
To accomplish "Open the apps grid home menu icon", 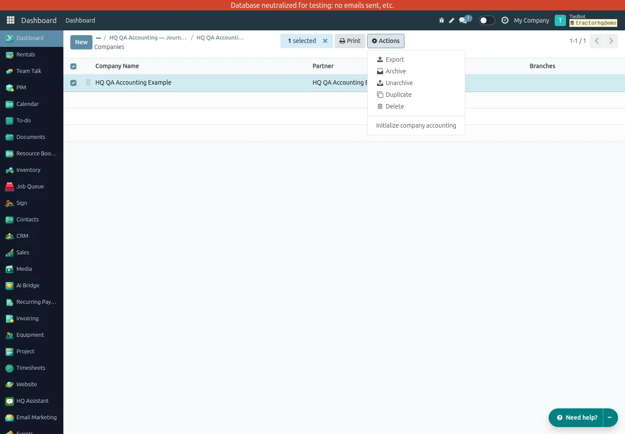I will pos(11,20).
